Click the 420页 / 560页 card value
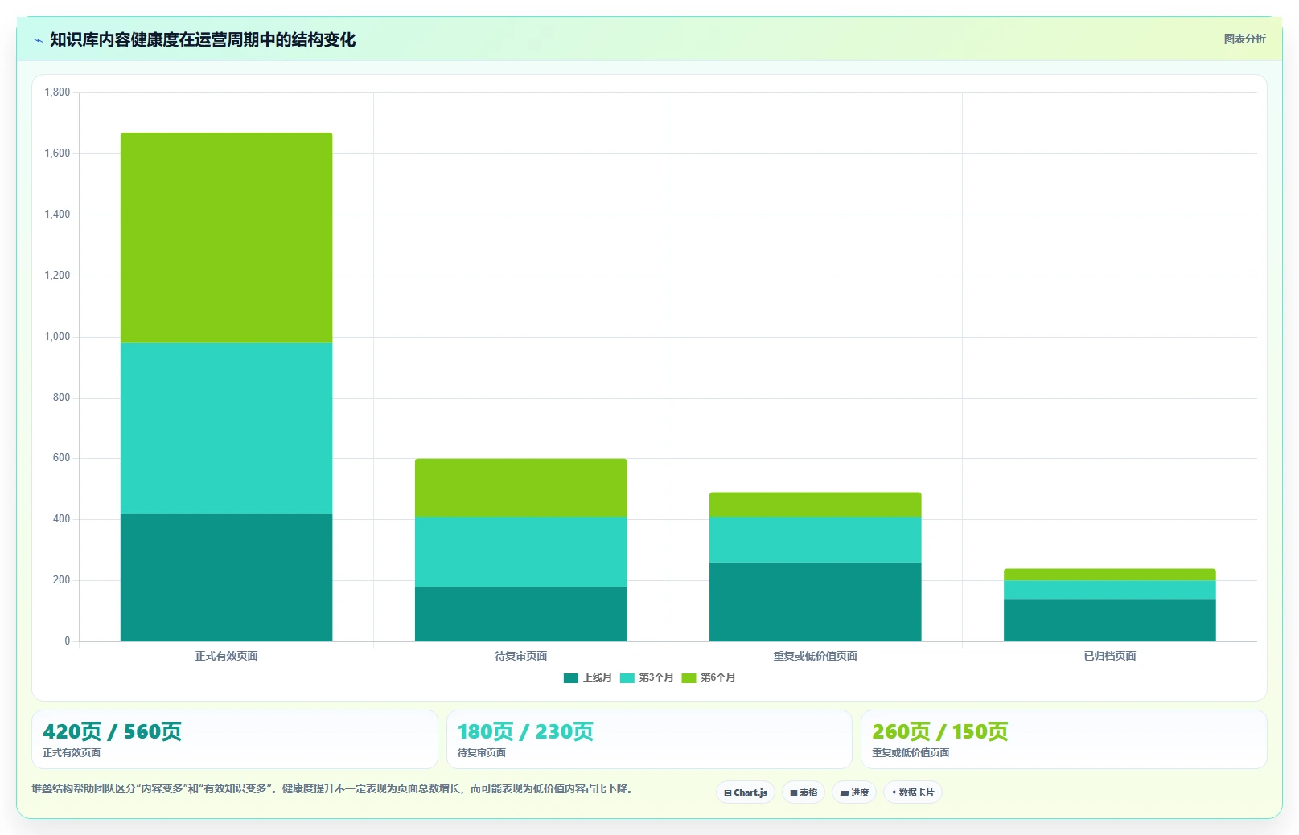 112,731
